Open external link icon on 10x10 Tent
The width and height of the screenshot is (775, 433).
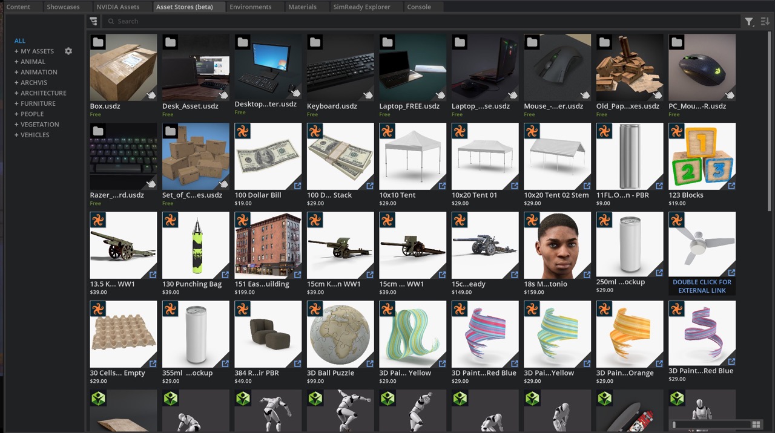pyautogui.click(x=442, y=186)
